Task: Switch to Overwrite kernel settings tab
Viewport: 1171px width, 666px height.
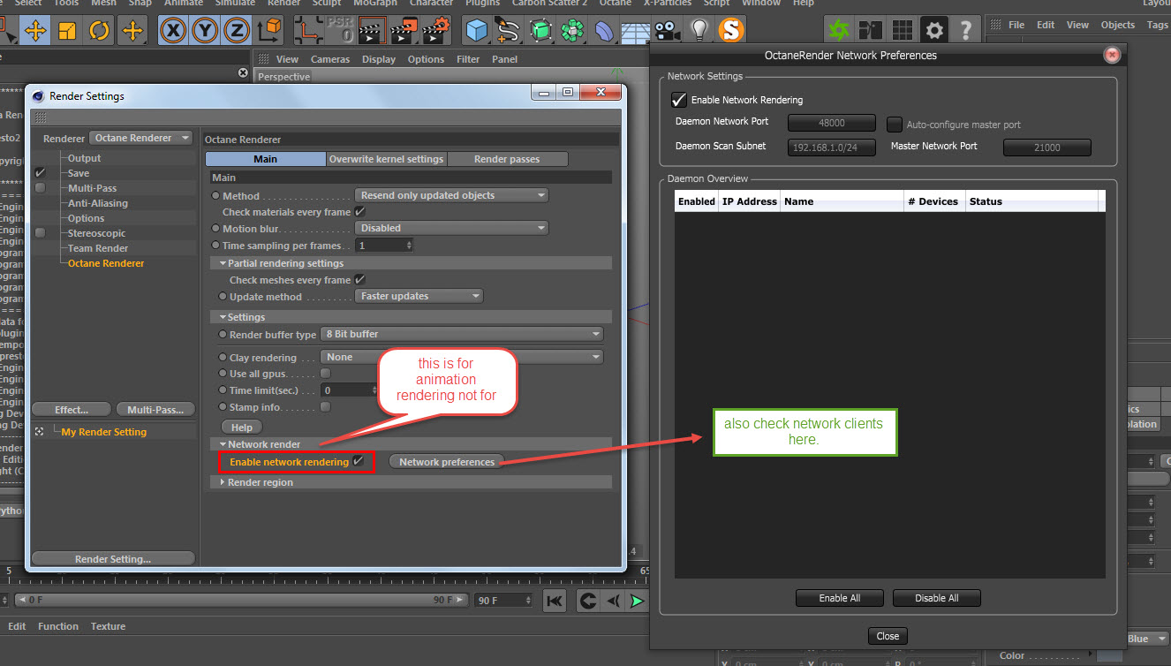Action: pyautogui.click(x=386, y=159)
